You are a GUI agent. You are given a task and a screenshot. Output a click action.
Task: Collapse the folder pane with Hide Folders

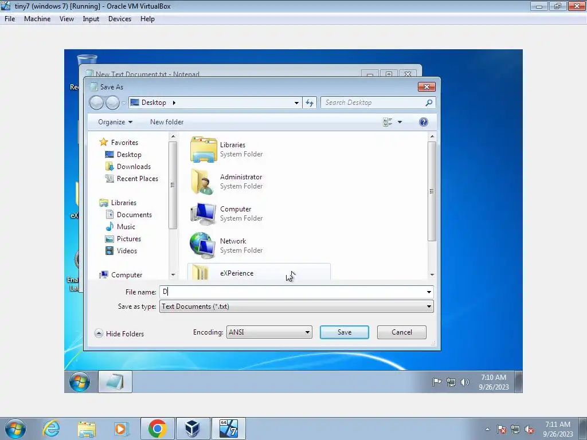coord(119,333)
